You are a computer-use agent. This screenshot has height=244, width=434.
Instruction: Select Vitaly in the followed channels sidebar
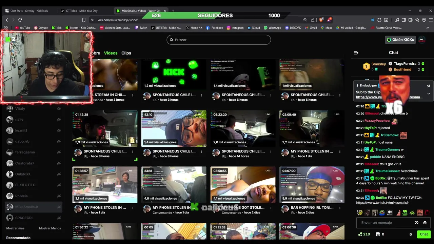[34, 108]
